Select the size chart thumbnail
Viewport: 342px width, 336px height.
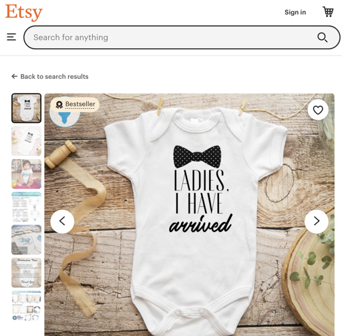tap(26, 207)
